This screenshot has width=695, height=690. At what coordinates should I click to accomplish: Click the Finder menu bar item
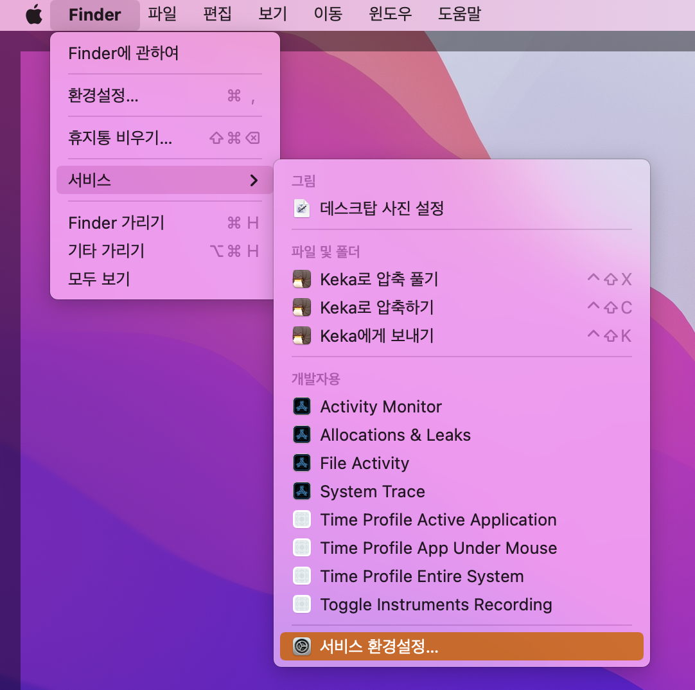(x=95, y=15)
